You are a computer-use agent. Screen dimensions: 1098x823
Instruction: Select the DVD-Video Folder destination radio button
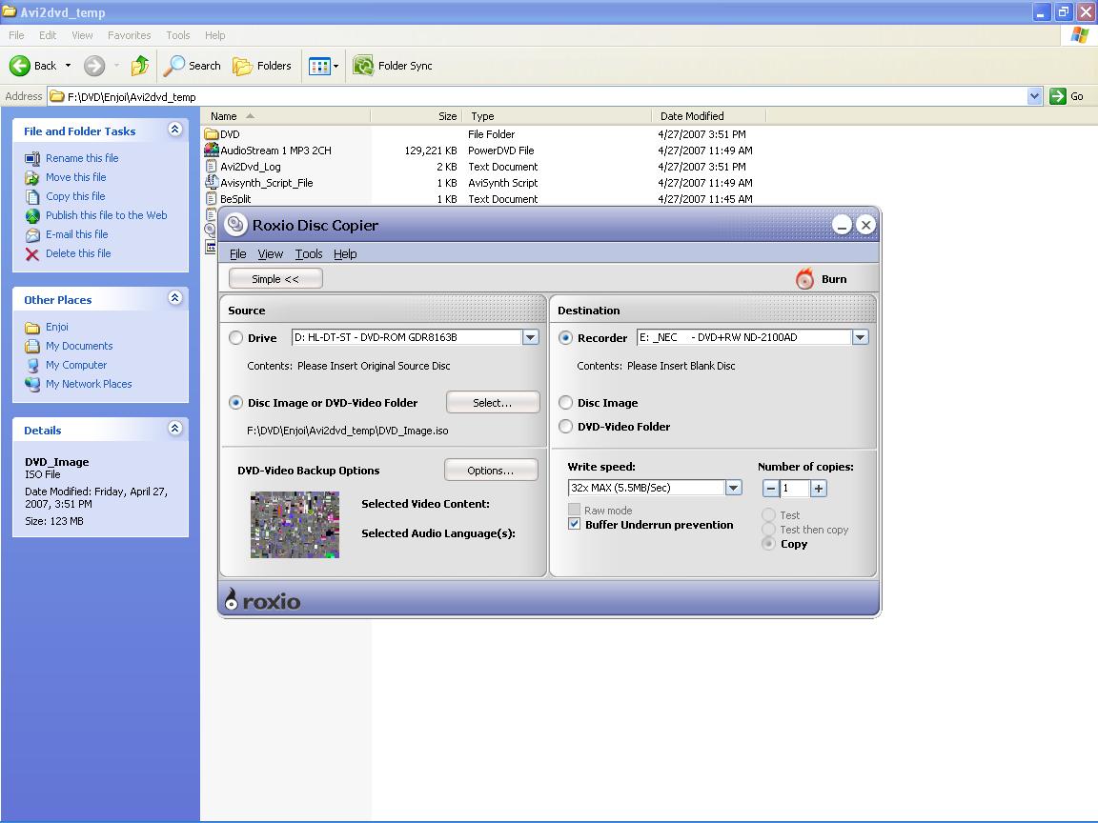pos(566,427)
